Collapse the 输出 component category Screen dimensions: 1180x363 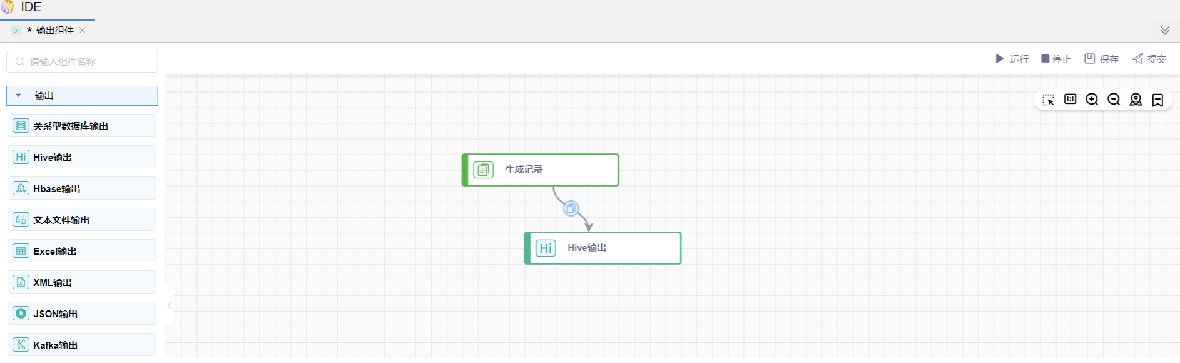pos(19,96)
